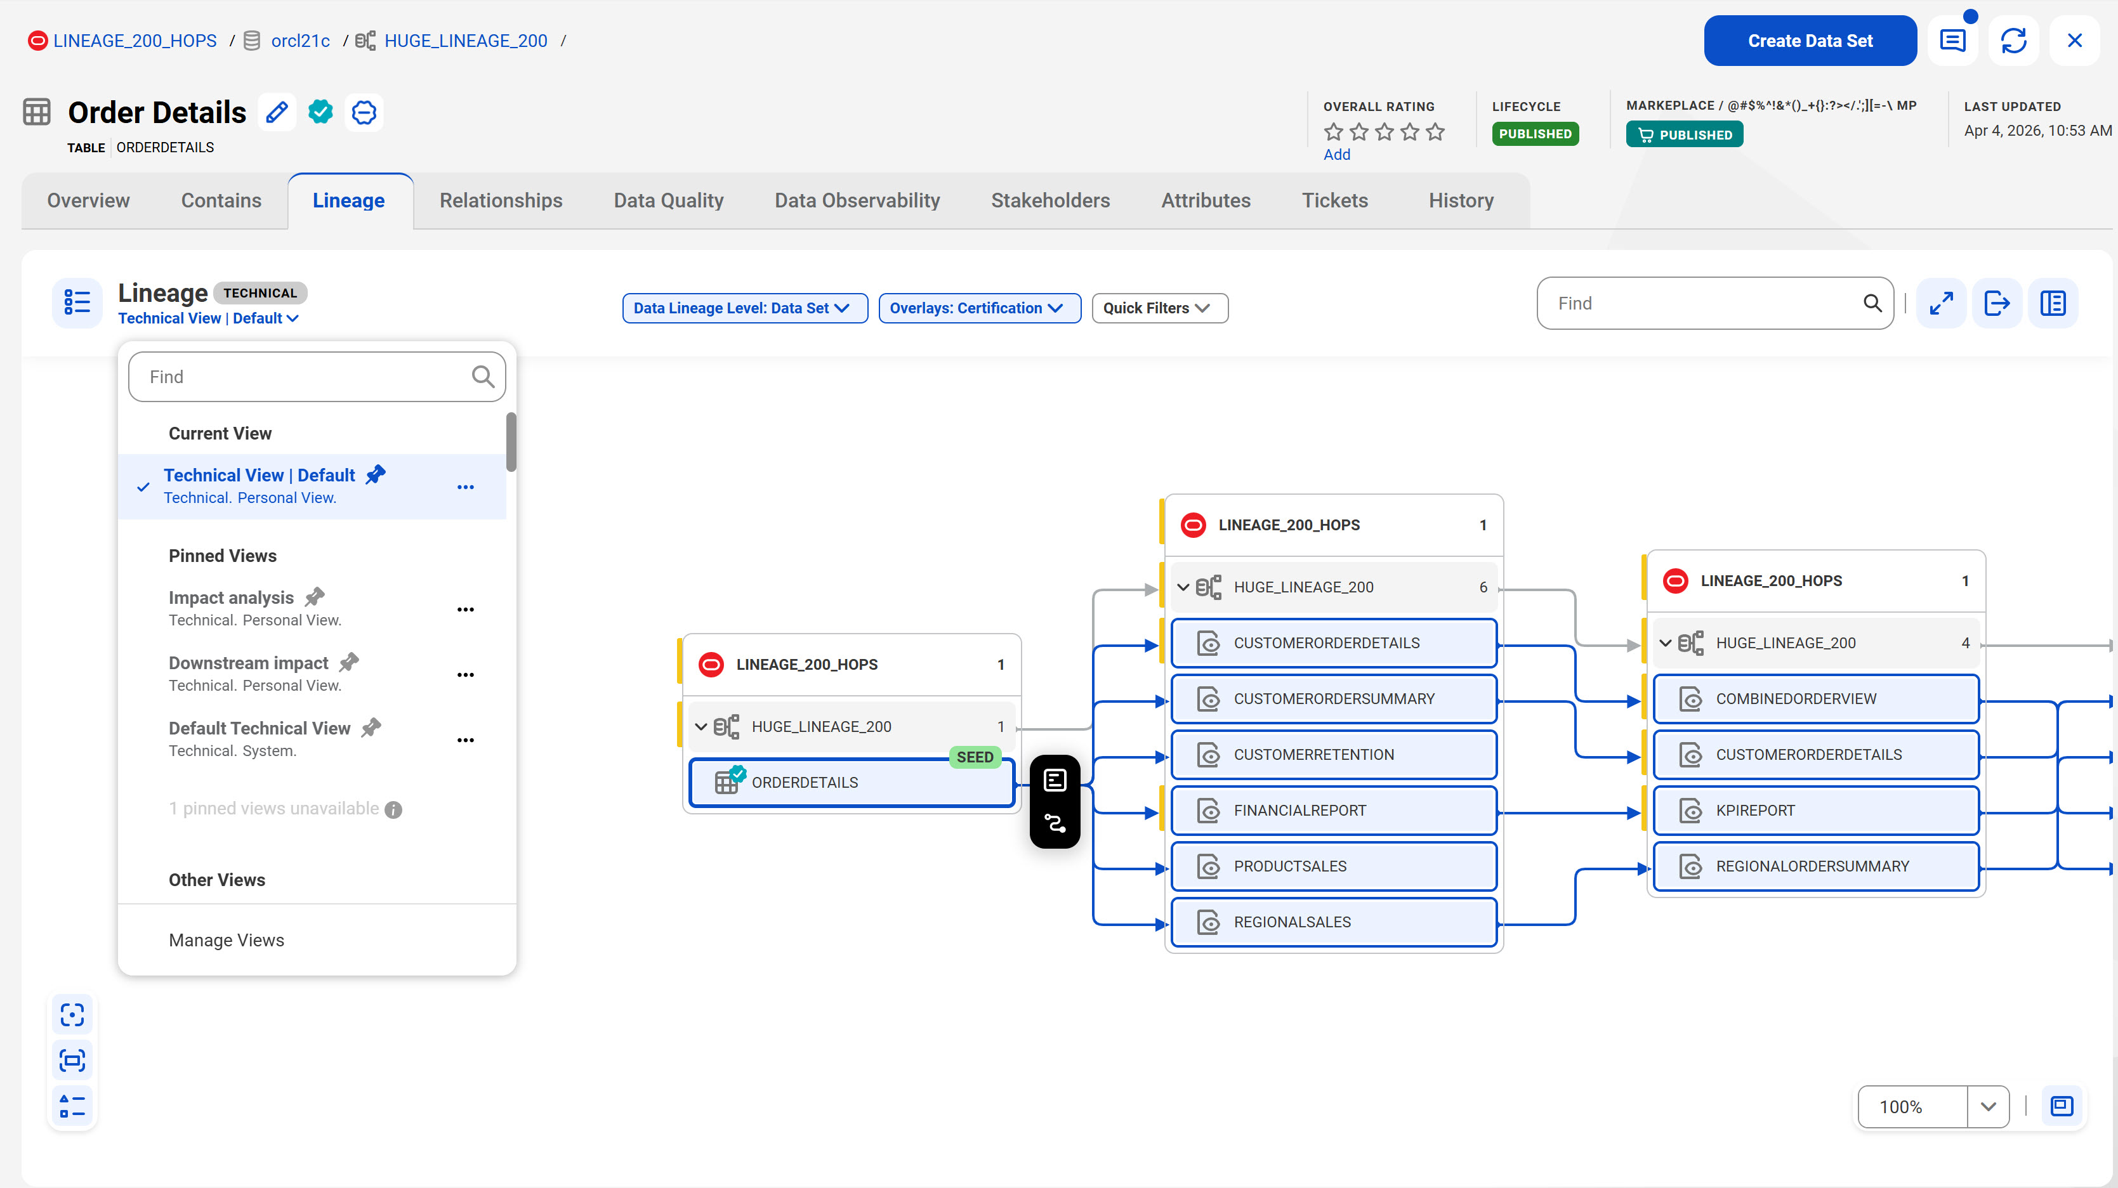Open the Data Quality tab
Screen dimensions: 2118x1188
point(668,200)
